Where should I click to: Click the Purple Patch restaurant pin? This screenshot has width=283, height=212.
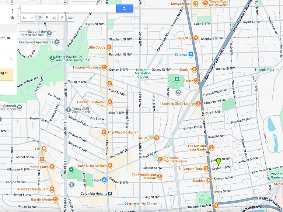click(x=52, y=167)
